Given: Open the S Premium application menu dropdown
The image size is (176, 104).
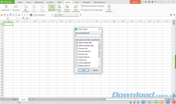Looking at the screenshot, I should click(x=14, y=2).
